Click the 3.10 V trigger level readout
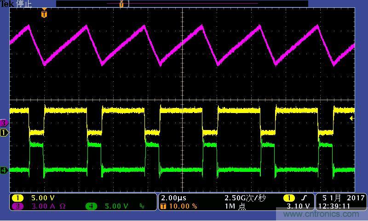This screenshot has width=368, height=221. (298, 206)
